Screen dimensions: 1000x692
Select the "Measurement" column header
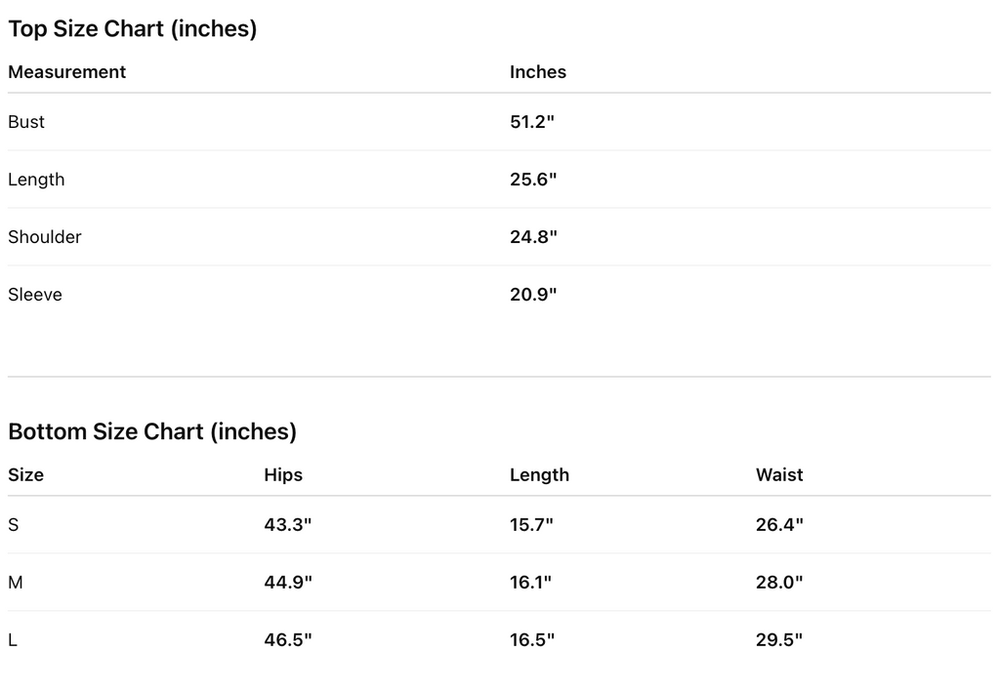coord(66,72)
